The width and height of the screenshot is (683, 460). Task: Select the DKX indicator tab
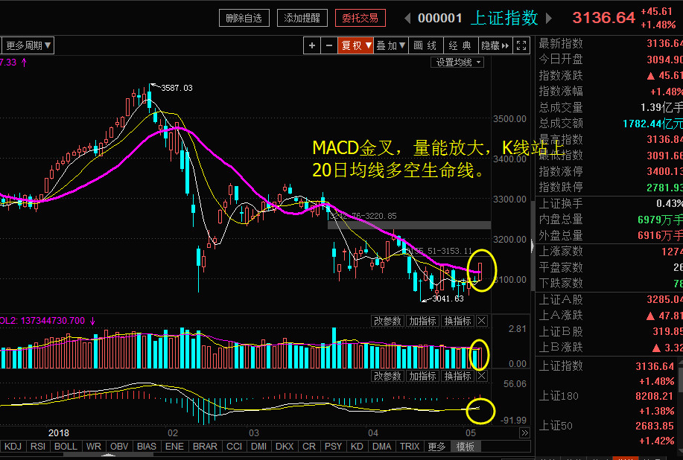(285, 447)
